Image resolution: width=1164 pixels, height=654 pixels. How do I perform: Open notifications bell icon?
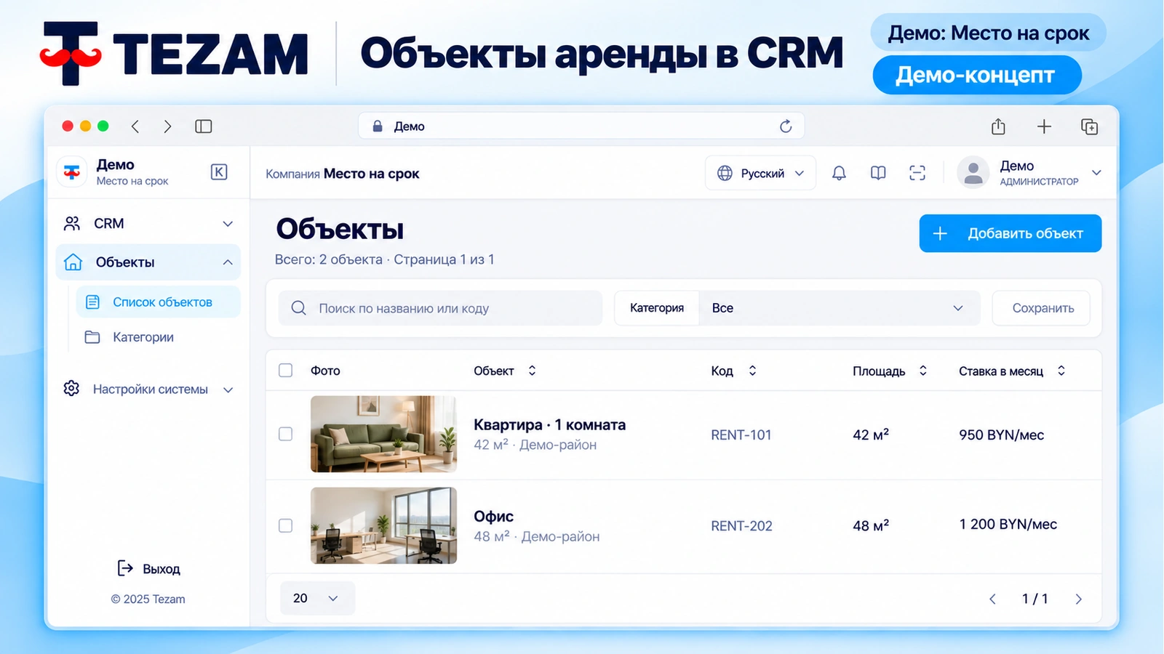pos(839,173)
